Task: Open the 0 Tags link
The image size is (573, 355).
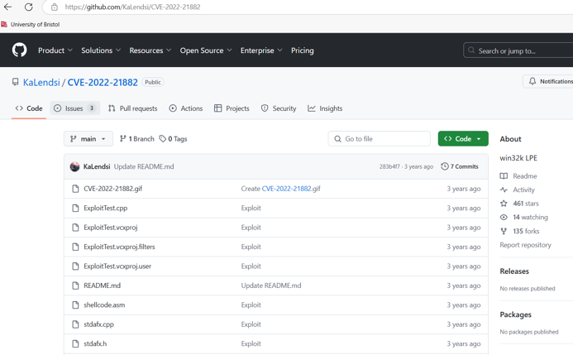Action: pos(173,139)
